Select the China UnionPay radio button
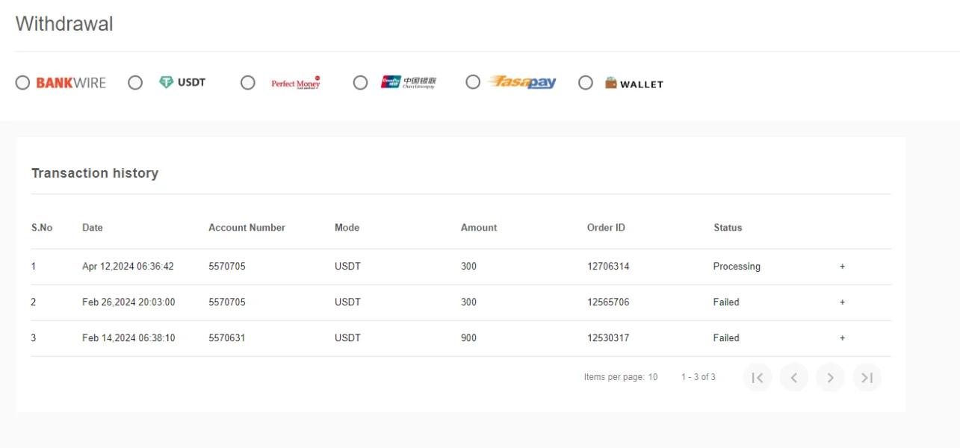The height and width of the screenshot is (448, 960). click(361, 83)
